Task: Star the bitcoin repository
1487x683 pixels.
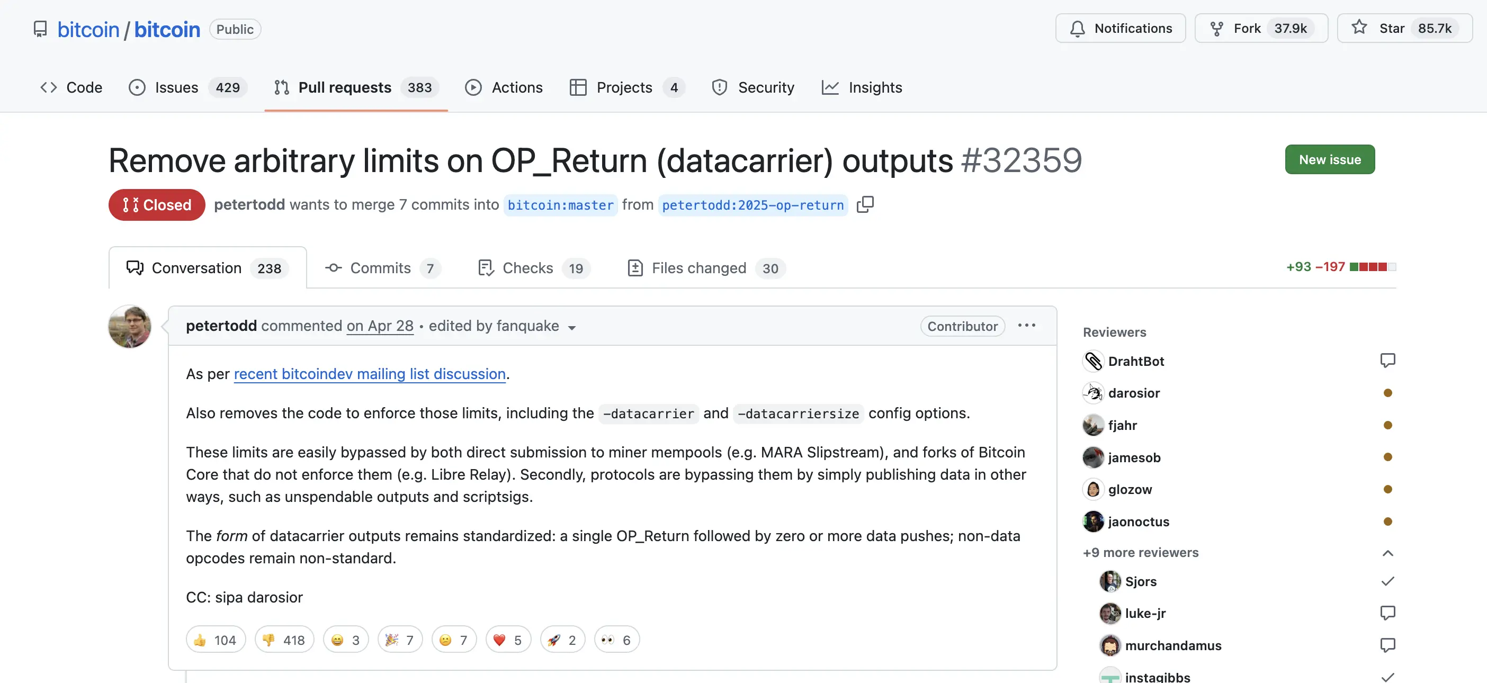Action: (x=1404, y=28)
